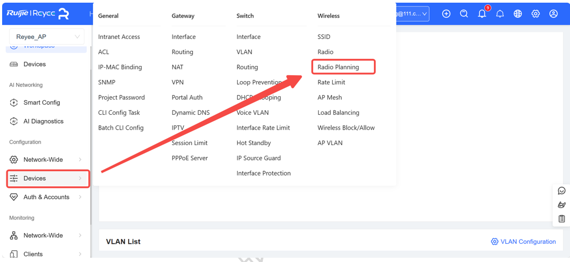Open the user profile icon
Screen dimensions: 570x262
pyautogui.click(x=553, y=14)
